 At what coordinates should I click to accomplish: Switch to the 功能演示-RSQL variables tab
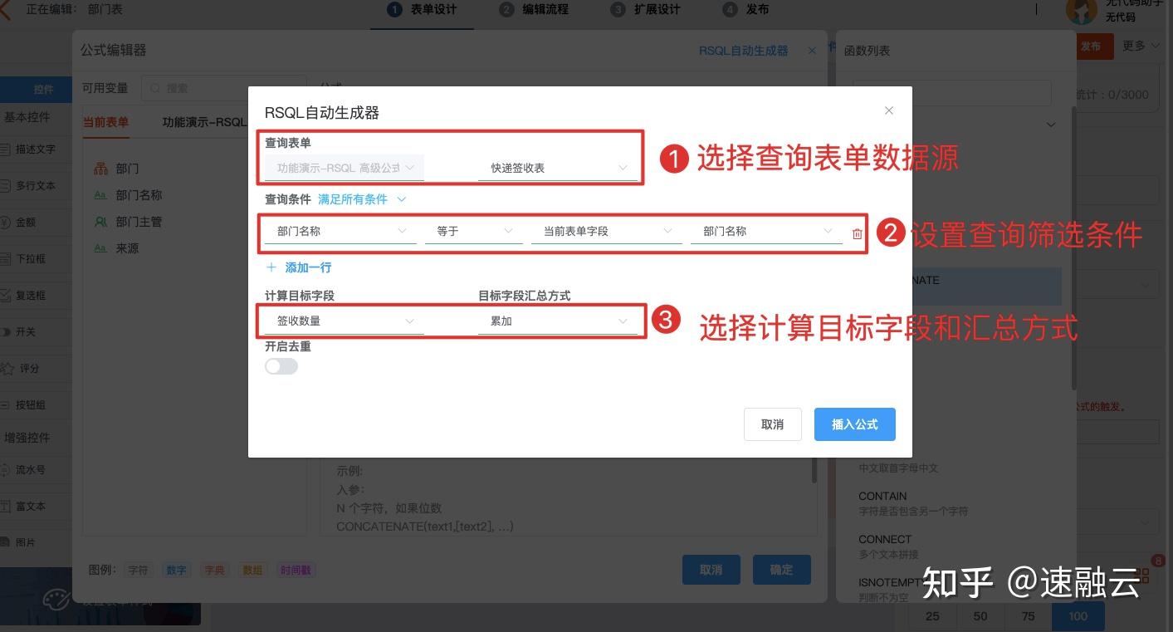[x=204, y=121]
